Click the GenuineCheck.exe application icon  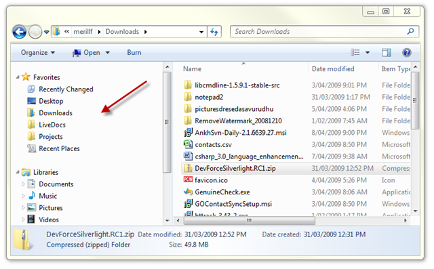click(188, 192)
